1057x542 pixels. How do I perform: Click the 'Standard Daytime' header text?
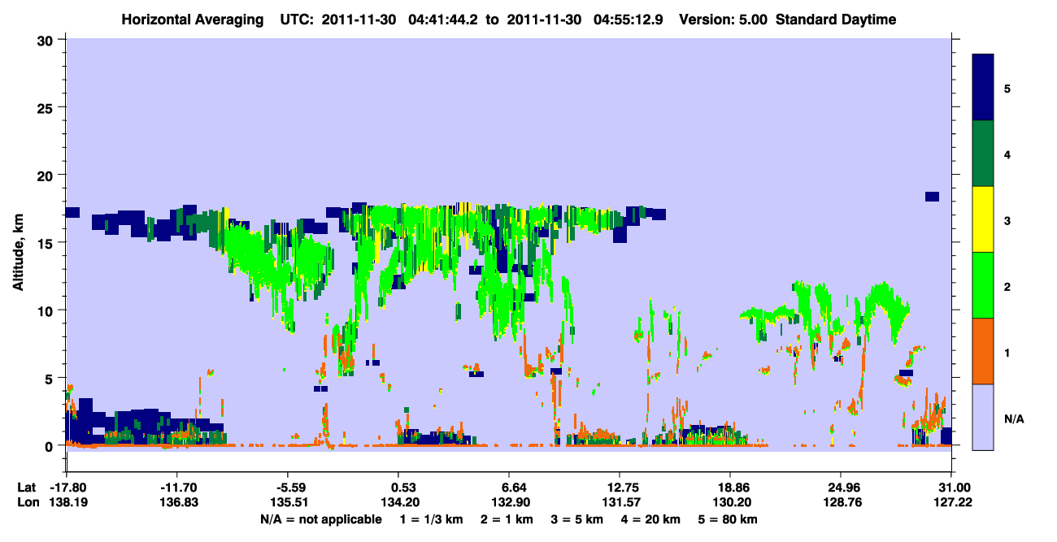[836, 20]
